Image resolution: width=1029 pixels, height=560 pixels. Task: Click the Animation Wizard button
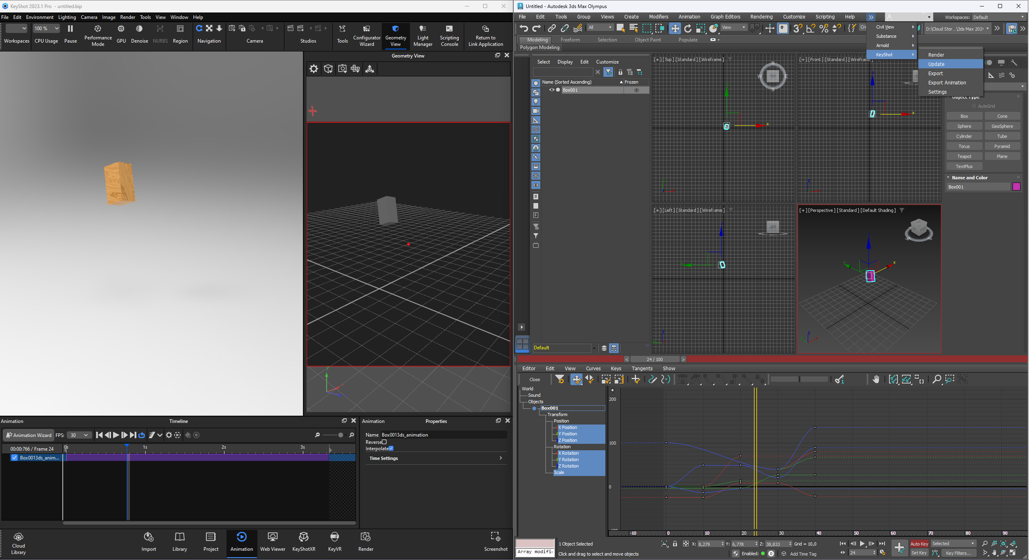tap(28, 435)
